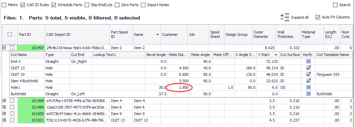Toggle the Metric checkbox
This screenshot has height=127, width=355.
pos(4,5)
